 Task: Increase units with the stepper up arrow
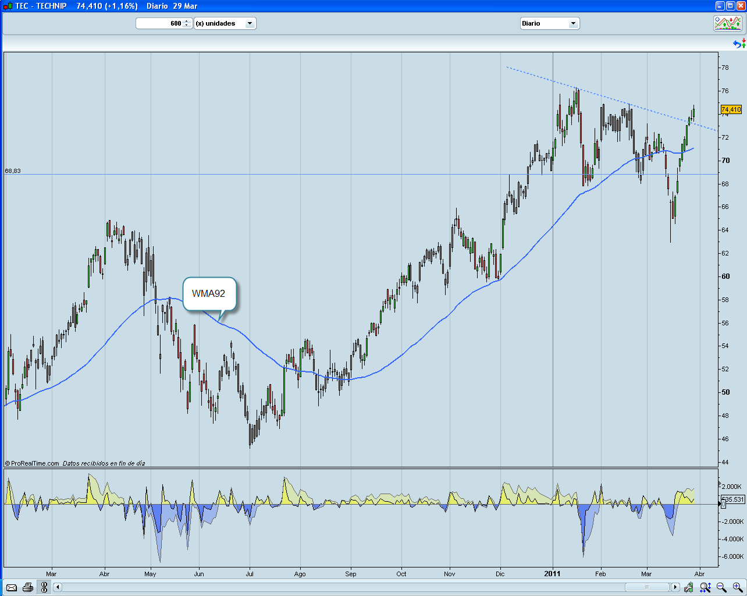pos(187,21)
